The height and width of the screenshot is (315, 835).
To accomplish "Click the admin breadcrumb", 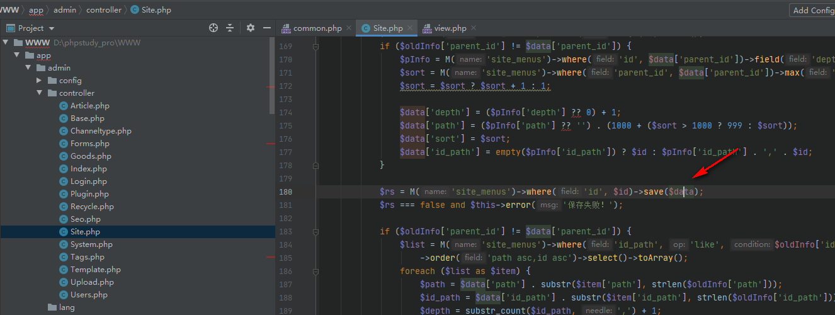I will point(65,10).
